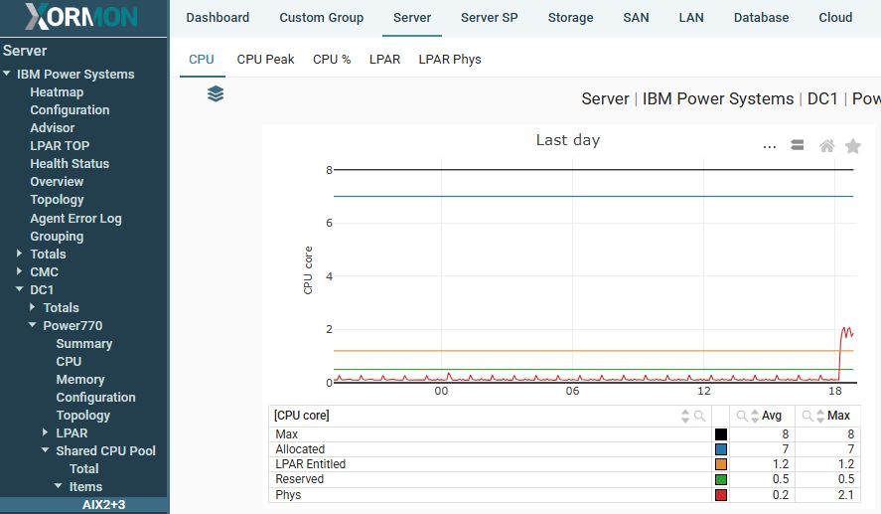Open Health Status in the sidebar
The width and height of the screenshot is (881, 514).
point(70,164)
